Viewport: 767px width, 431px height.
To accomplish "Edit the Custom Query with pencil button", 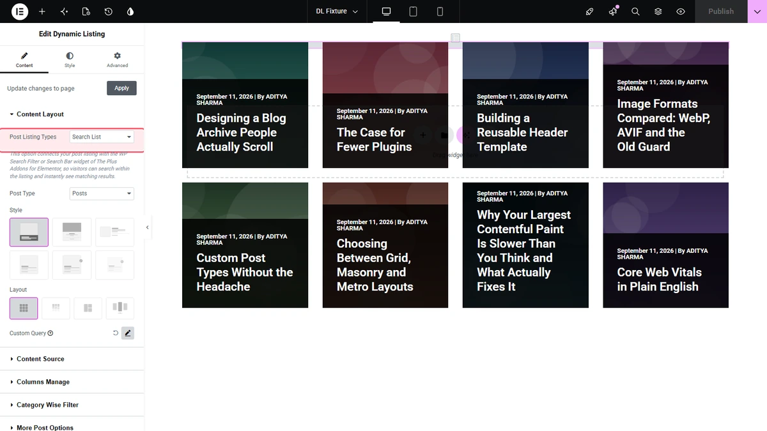I will click(x=128, y=333).
